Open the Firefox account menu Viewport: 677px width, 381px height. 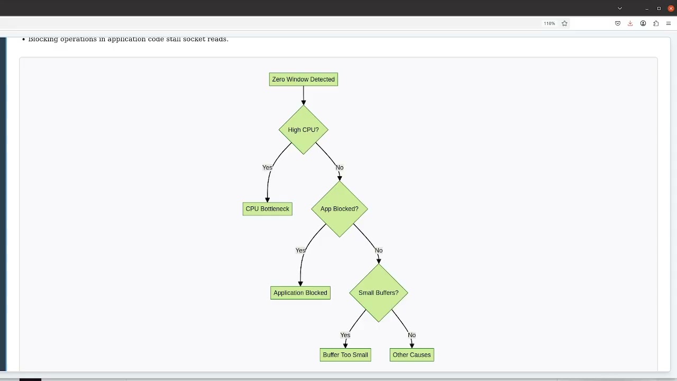[x=643, y=23]
